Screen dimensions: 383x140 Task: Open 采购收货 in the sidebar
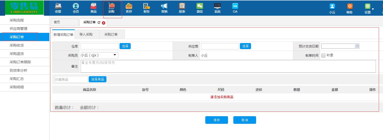point(25,45)
